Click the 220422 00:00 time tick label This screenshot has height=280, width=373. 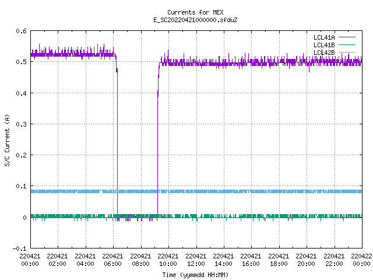click(x=361, y=260)
